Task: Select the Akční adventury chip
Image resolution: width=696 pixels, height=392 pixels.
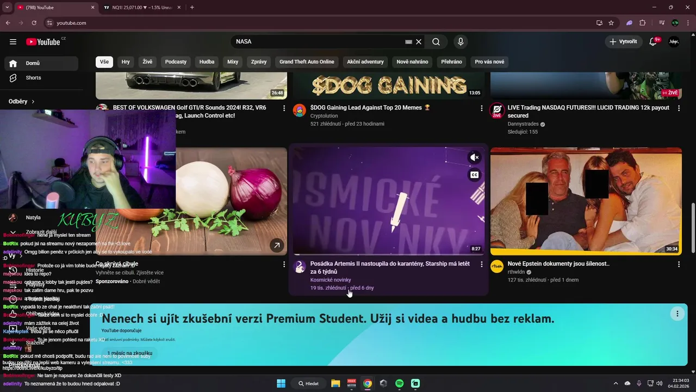Action: tap(365, 62)
